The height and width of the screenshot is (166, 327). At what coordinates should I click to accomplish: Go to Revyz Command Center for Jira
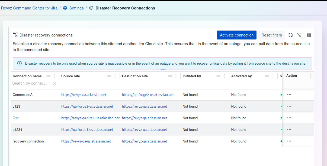[x=29, y=8]
